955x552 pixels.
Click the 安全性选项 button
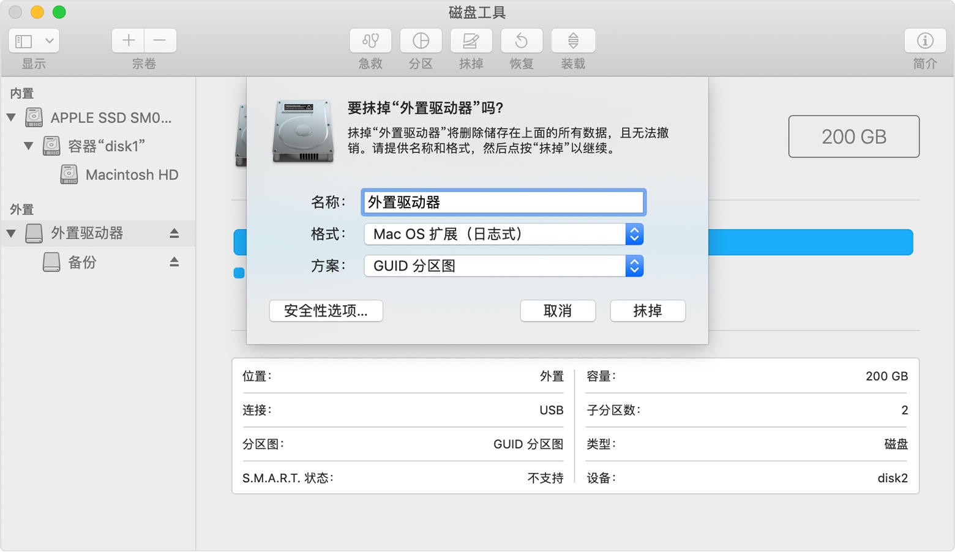[326, 311]
